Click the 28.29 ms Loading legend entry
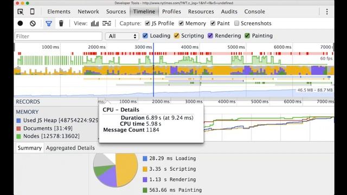The image size is (347, 195). pyautogui.click(x=169, y=158)
